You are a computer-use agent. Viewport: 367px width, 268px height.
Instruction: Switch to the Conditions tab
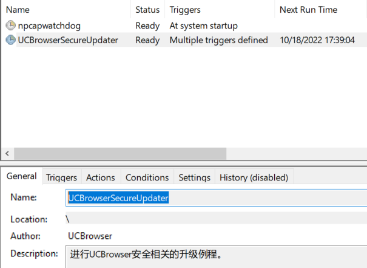click(147, 177)
